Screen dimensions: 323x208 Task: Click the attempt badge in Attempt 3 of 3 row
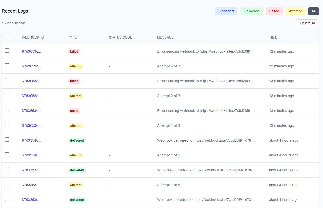click(76, 66)
